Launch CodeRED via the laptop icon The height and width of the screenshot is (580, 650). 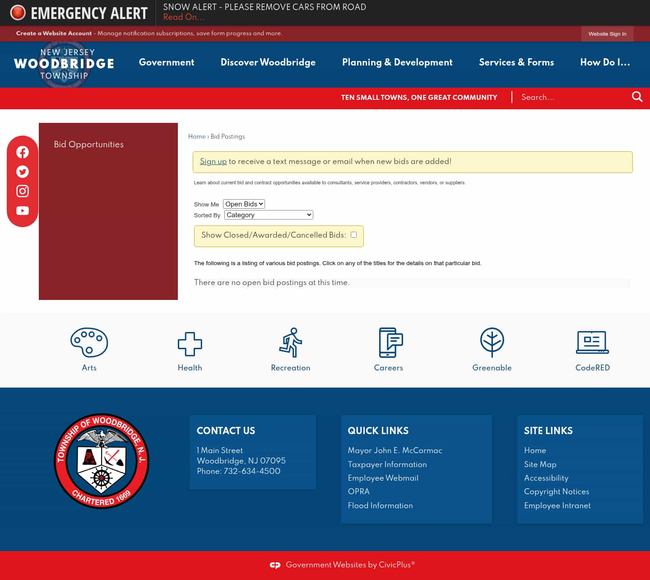592,342
